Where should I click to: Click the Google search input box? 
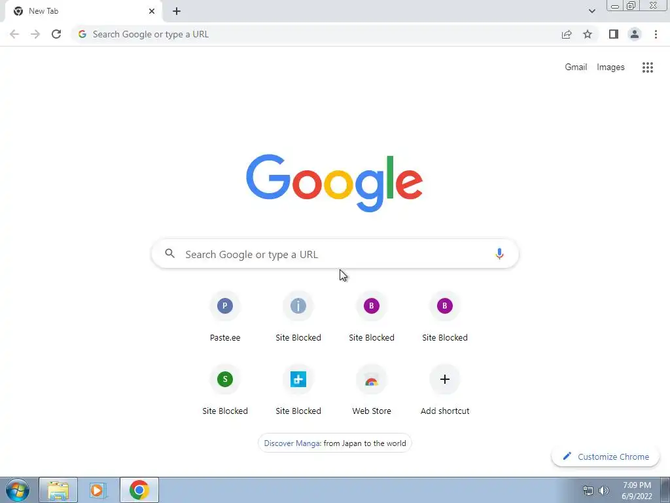(x=335, y=253)
